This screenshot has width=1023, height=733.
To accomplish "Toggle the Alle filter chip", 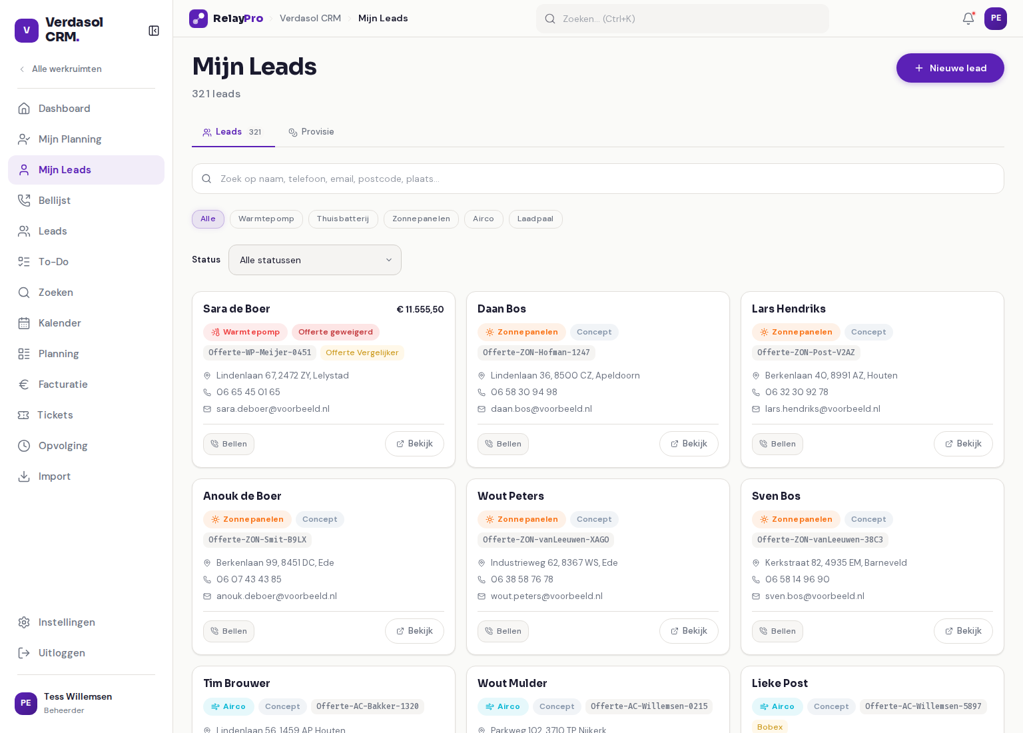I will click(208, 219).
